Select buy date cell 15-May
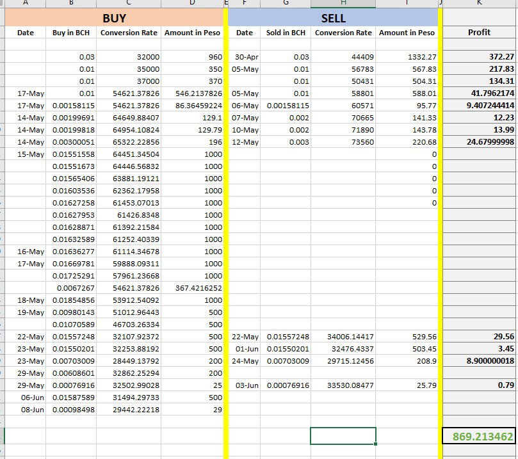Viewport: 518px width, 459px height. [26, 154]
